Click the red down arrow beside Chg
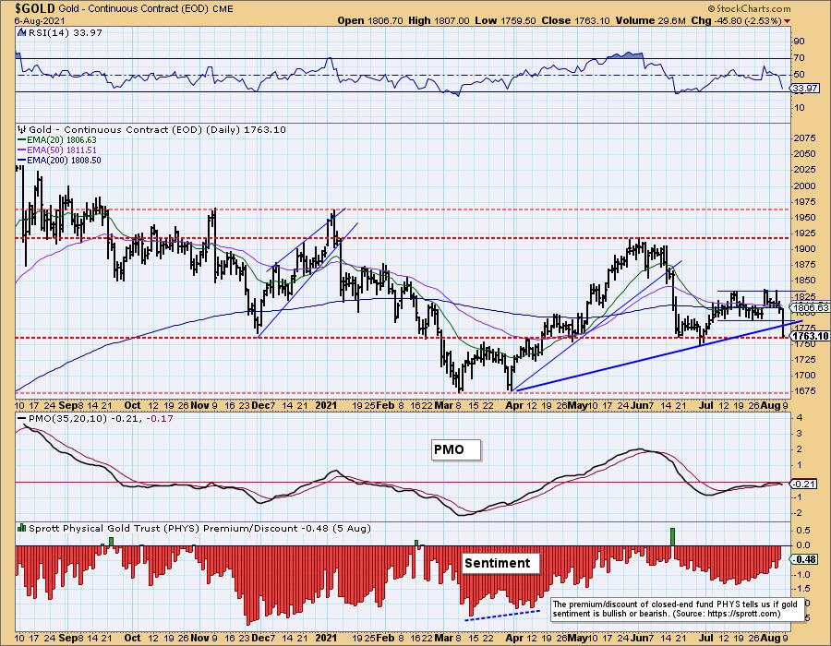Screen dimensions: 831x646 coord(787,21)
